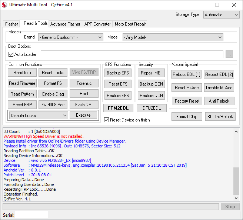Image resolution: width=243 pixels, height=220 pixels.
Task: Click the progress bar at the bottom
Action: (x=111, y=207)
